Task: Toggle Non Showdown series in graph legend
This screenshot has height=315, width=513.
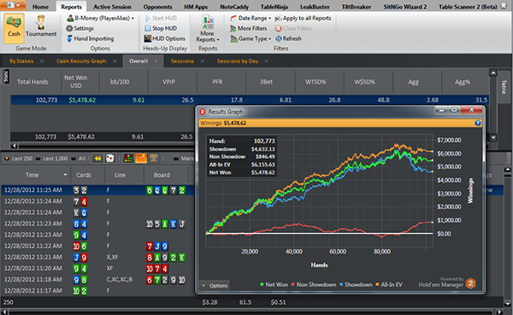Action: tap(314, 284)
